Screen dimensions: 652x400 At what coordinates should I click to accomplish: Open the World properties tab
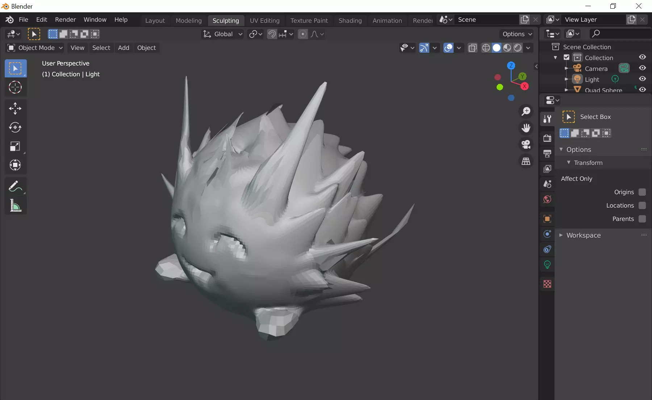547,199
